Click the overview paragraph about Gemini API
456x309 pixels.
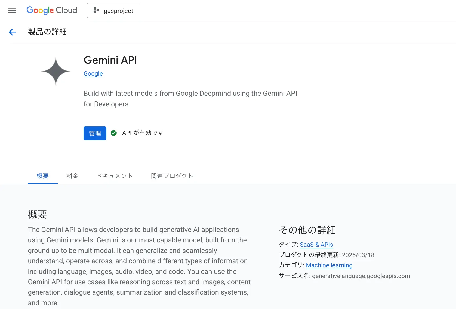(x=139, y=266)
